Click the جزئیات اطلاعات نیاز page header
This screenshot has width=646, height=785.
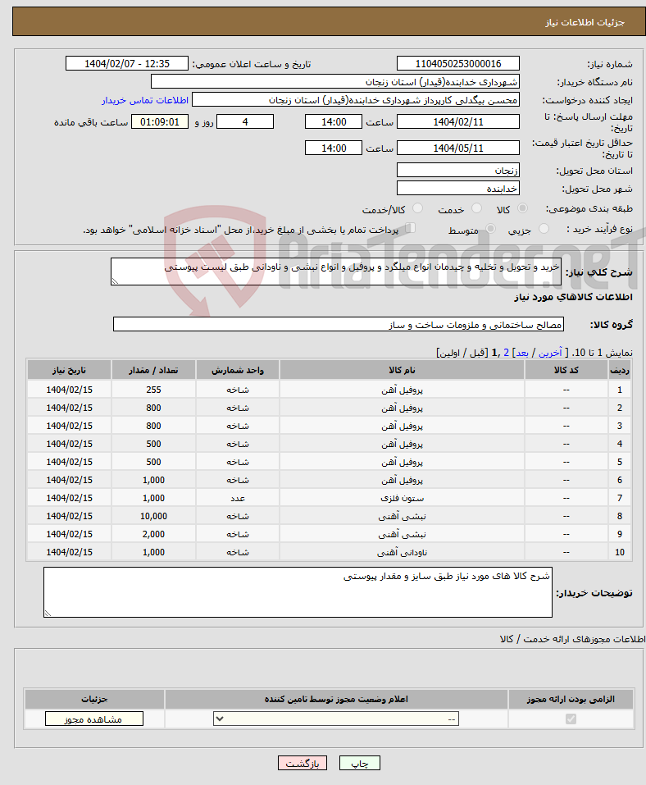(x=585, y=22)
